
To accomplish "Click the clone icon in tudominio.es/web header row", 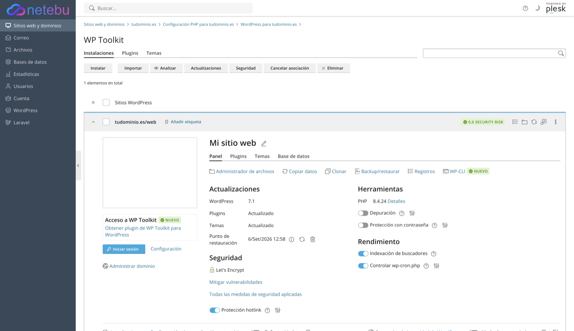I will (x=544, y=122).
